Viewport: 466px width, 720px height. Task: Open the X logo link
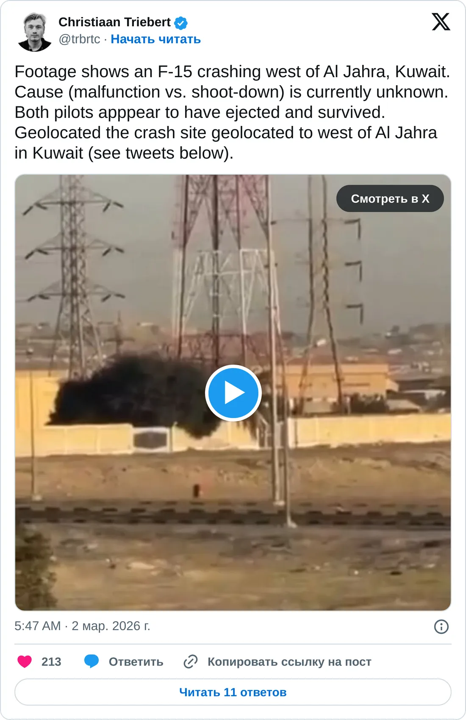(x=441, y=22)
